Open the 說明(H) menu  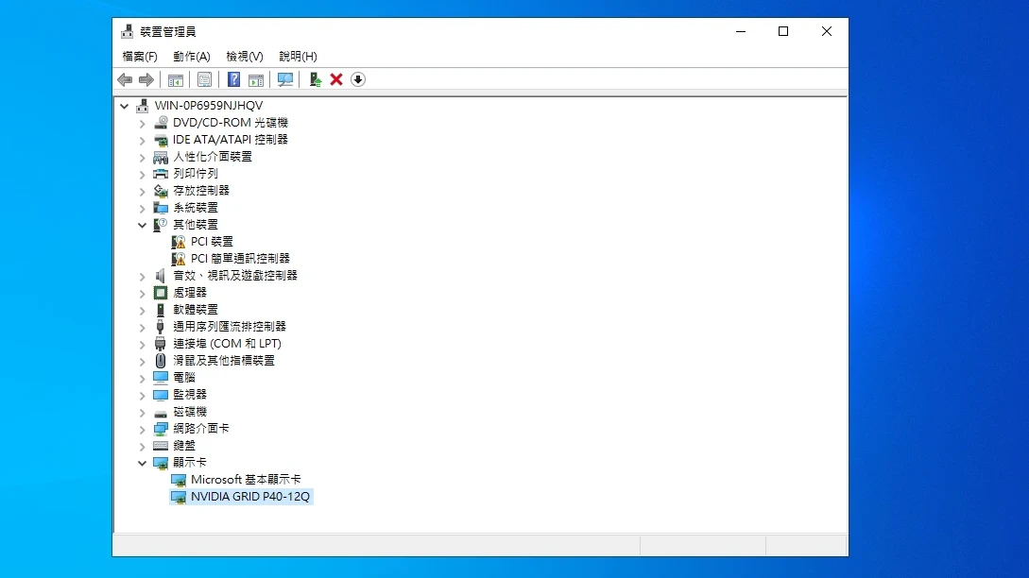pos(298,57)
